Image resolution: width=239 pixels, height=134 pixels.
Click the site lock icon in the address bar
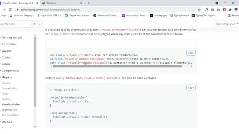(18, 10)
